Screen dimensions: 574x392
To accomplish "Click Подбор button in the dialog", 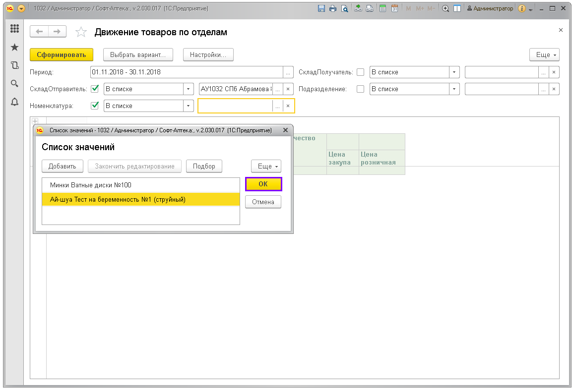I will [x=204, y=166].
